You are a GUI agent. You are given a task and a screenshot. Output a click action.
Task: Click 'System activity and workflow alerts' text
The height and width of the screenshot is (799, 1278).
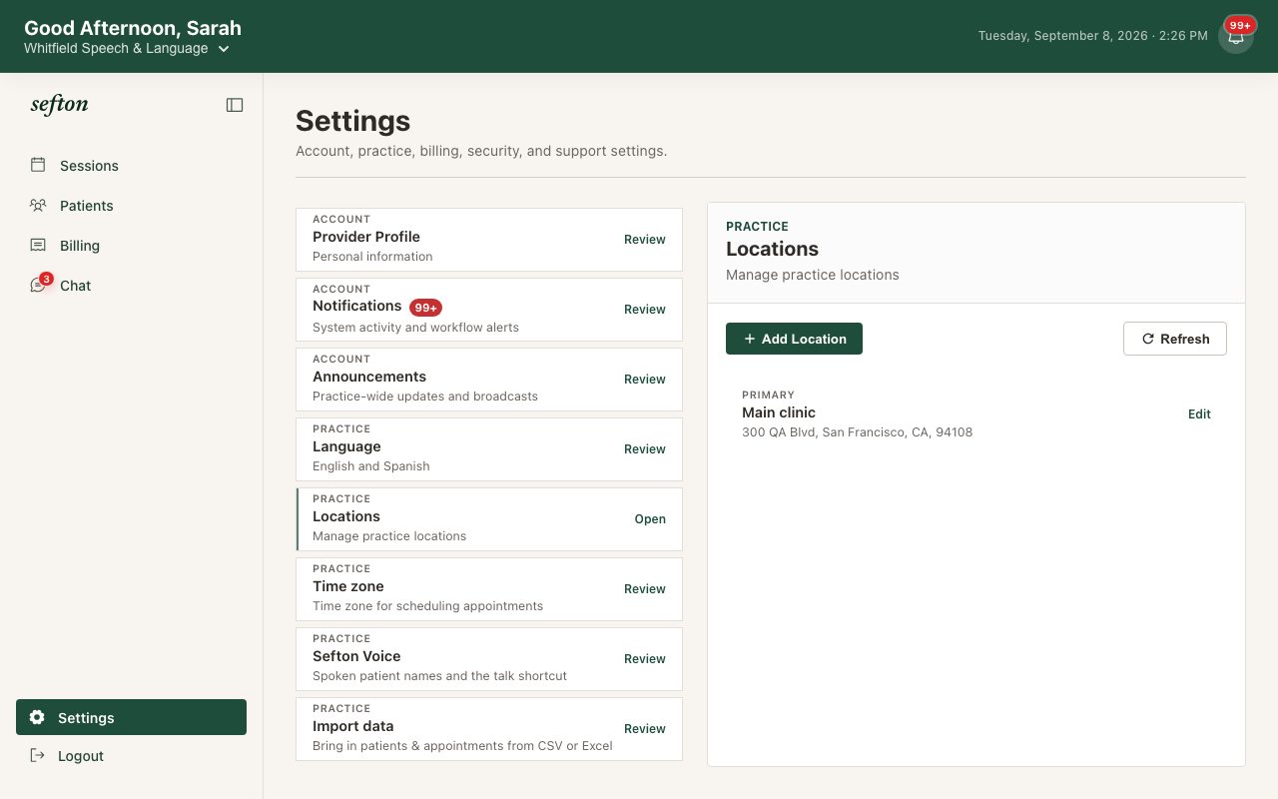click(x=415, y=328)
